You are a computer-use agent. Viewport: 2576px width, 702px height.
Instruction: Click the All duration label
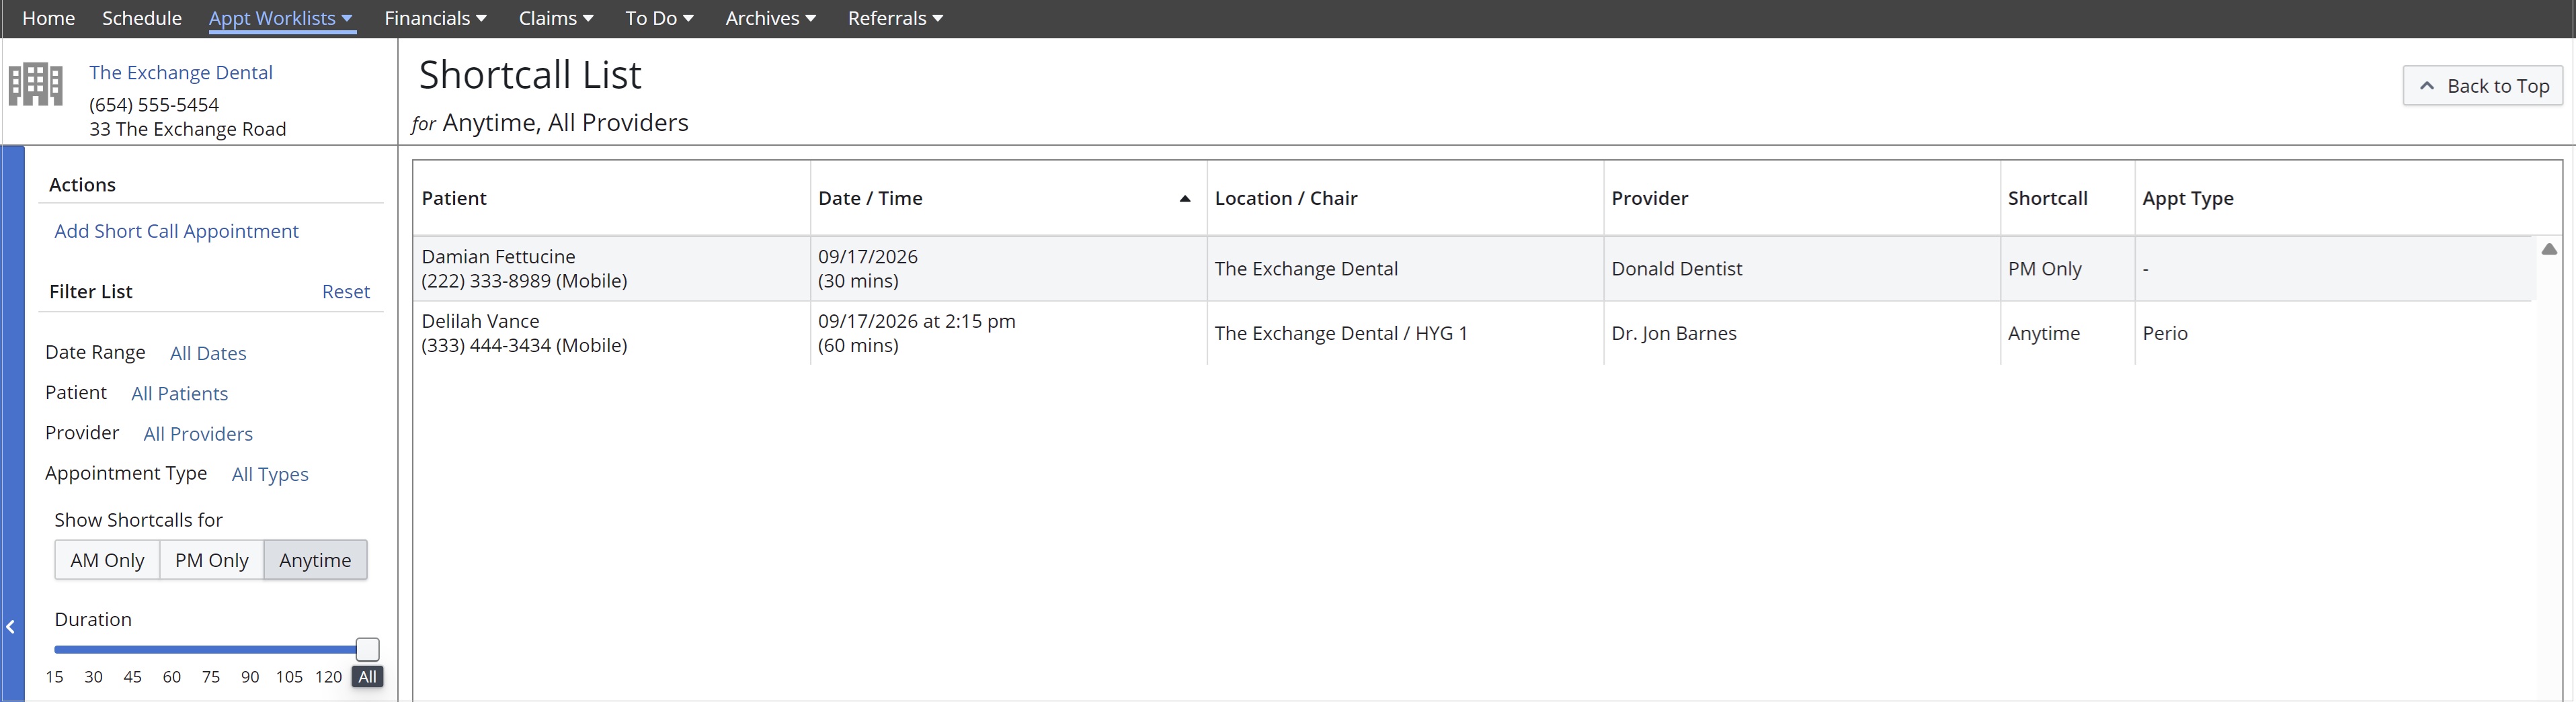click(x=368, y=677)
